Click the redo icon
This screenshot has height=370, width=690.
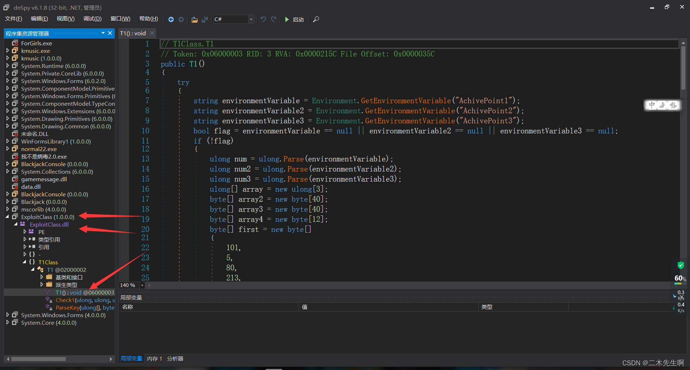point(273,19)
